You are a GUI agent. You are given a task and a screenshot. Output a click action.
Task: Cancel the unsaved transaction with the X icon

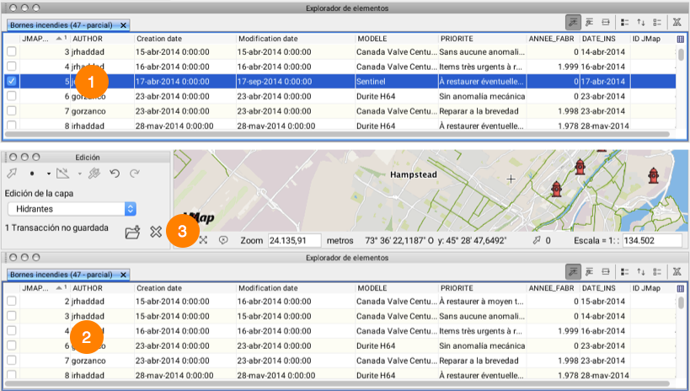click(x=155, y=232)
